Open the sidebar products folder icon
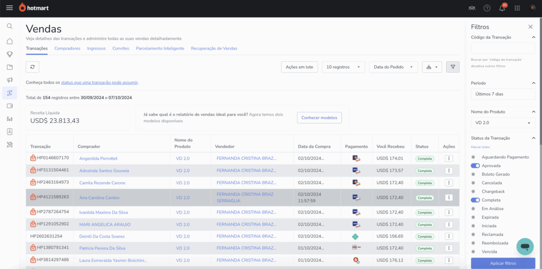Image resolution: width=542 pixels, height=269 pixels. tap(10, 67)
